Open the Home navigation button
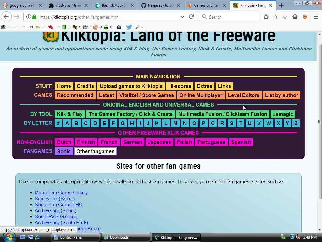 [x=64, y=86]
